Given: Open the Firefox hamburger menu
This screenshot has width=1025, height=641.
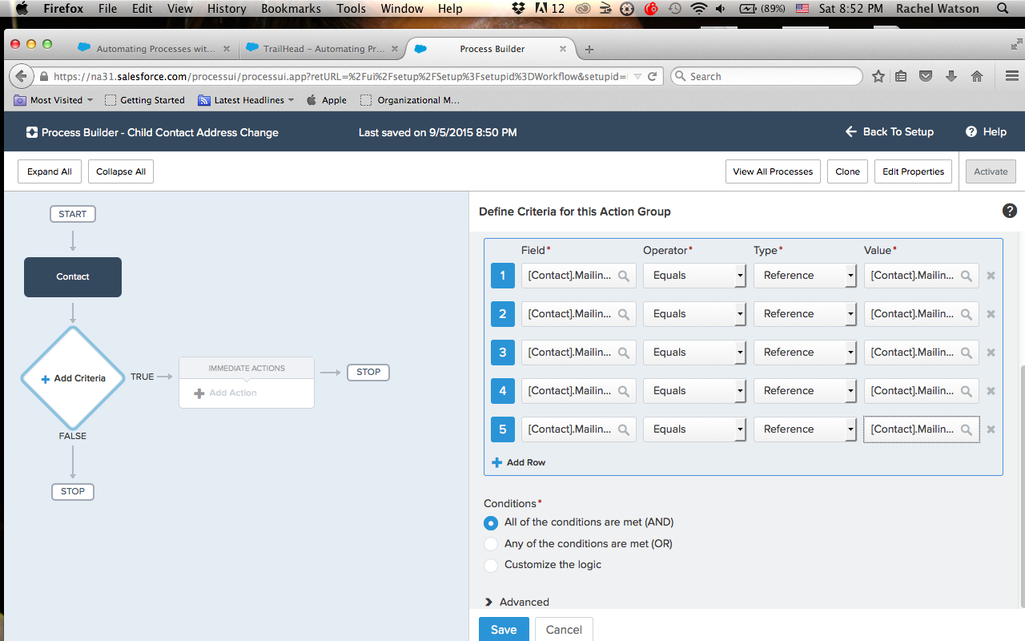Looking at the screenshot, I should (1011, 76).
